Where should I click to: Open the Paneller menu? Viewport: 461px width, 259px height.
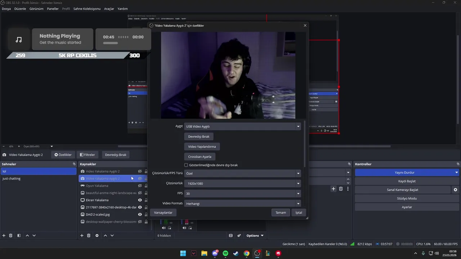pyautogui.click(x=53, y=9)
